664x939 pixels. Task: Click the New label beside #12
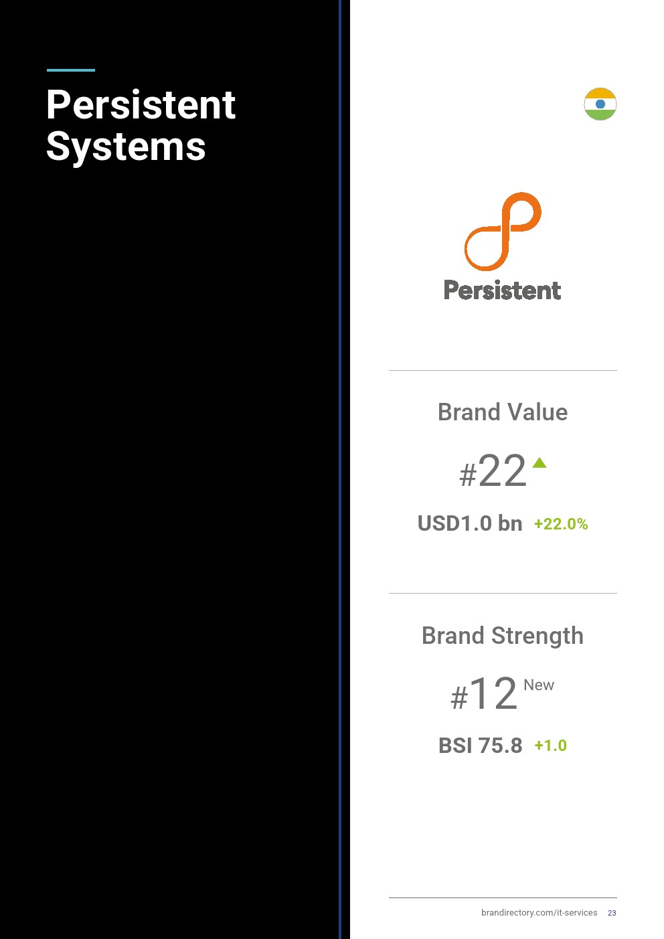point(539,685)
